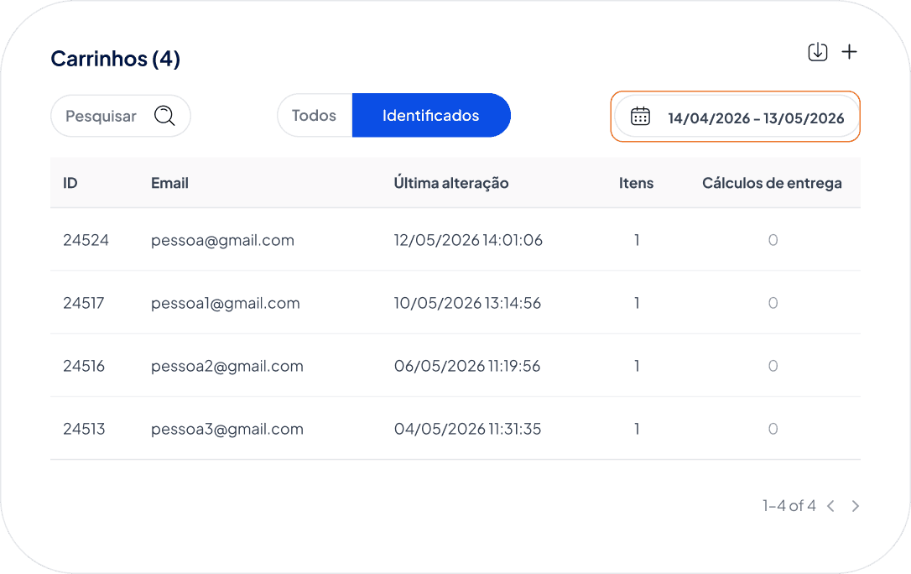Click Itens value in row 24524
Image resolution: width=911 pixels, height=574 pixels.
click(637, 240)
